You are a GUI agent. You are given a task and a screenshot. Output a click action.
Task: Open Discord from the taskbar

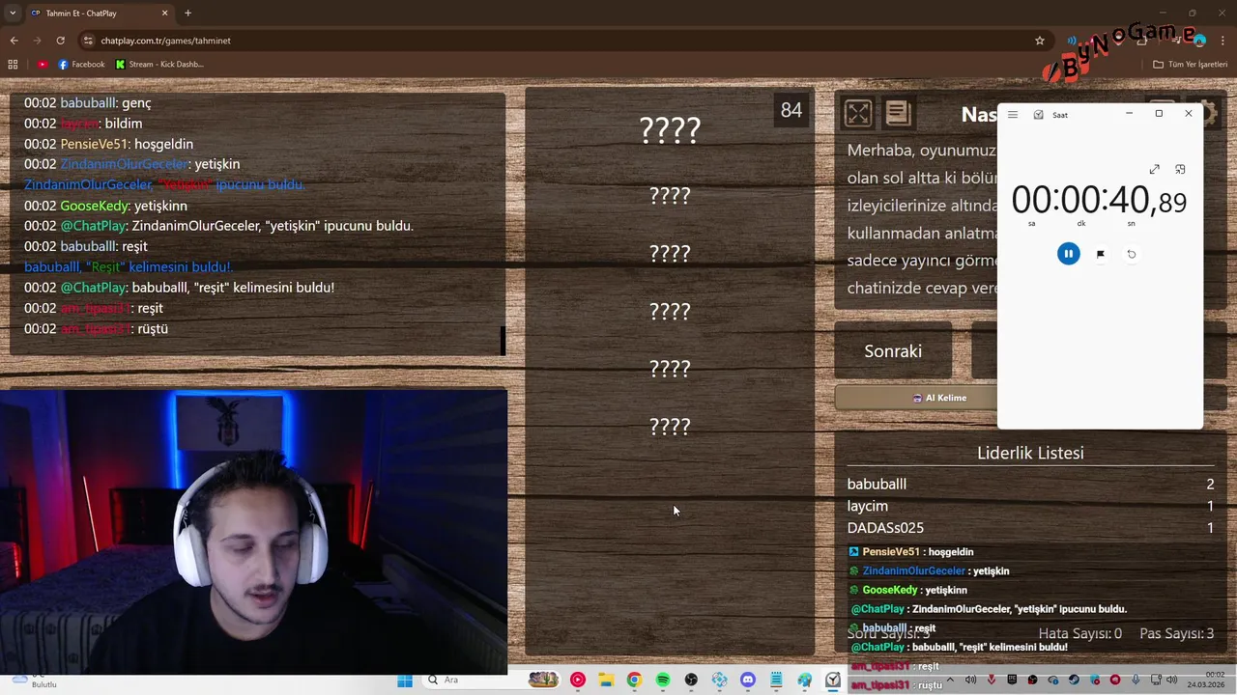click(748, 680)
